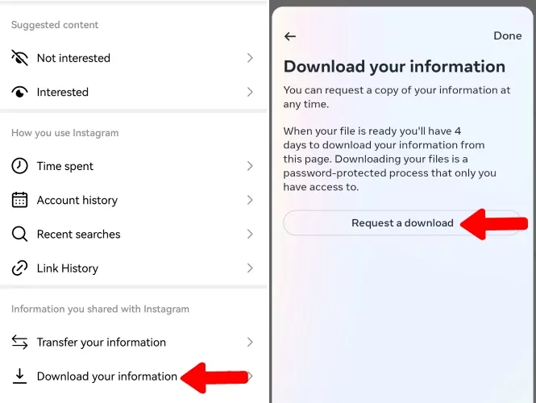Tap the transfer arrows icon
Screen dimensions: 536x403
click(20, 342)
